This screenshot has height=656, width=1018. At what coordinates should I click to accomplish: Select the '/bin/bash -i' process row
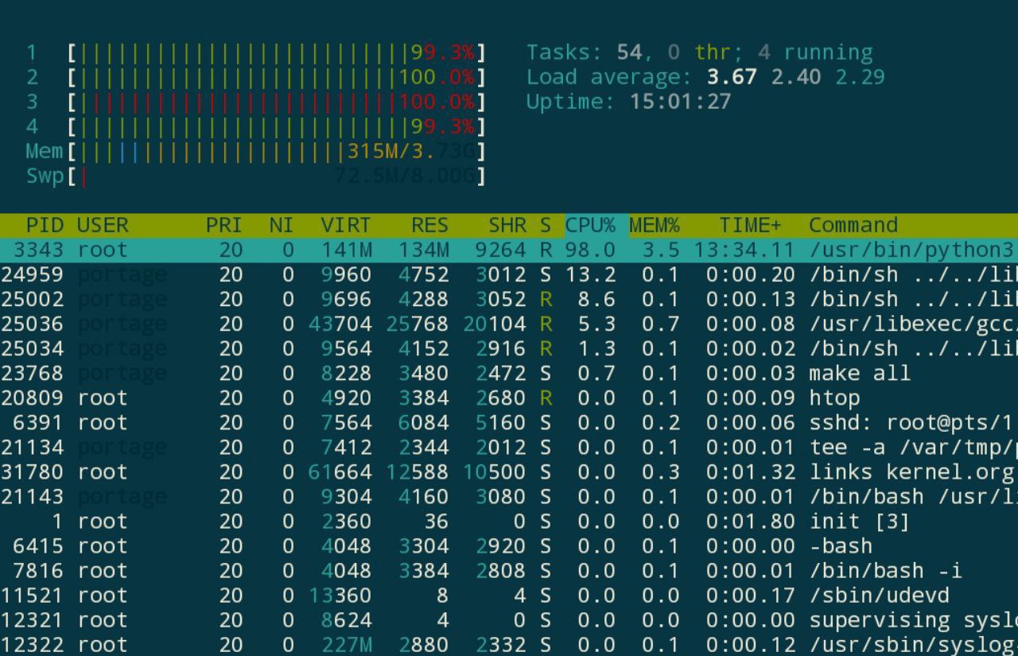click(509, 570)
